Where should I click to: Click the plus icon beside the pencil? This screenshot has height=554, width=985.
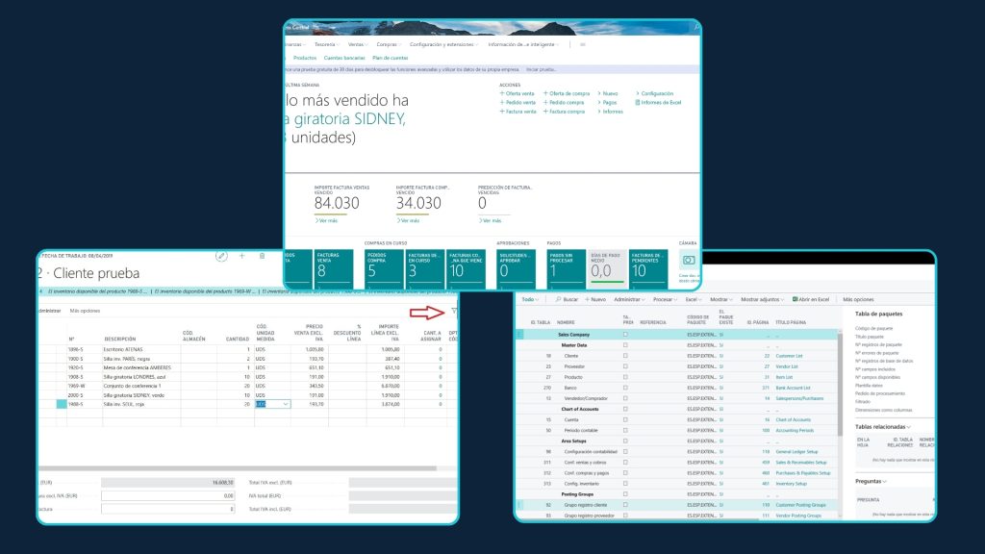point(242,256)
